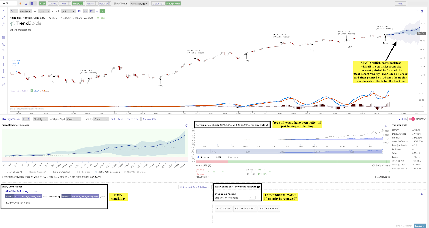Click the refresh icon beside the symbol box

point(26,3)
